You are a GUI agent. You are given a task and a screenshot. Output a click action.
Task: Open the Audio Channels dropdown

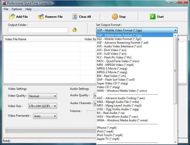[x=95, y=103]
